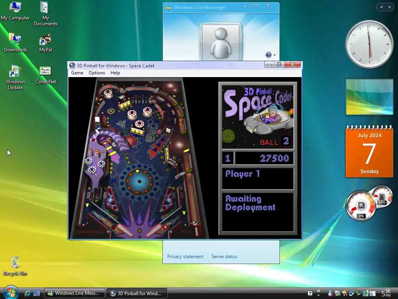Open the Options menu in Pinball

click(97, 73)
